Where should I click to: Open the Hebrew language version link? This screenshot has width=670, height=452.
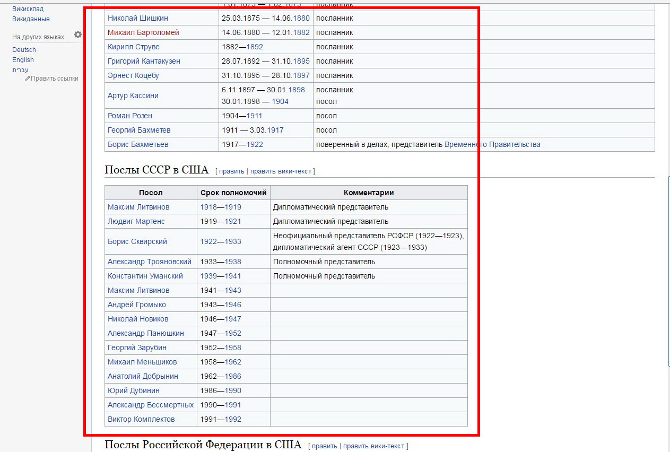pos(20,69)
